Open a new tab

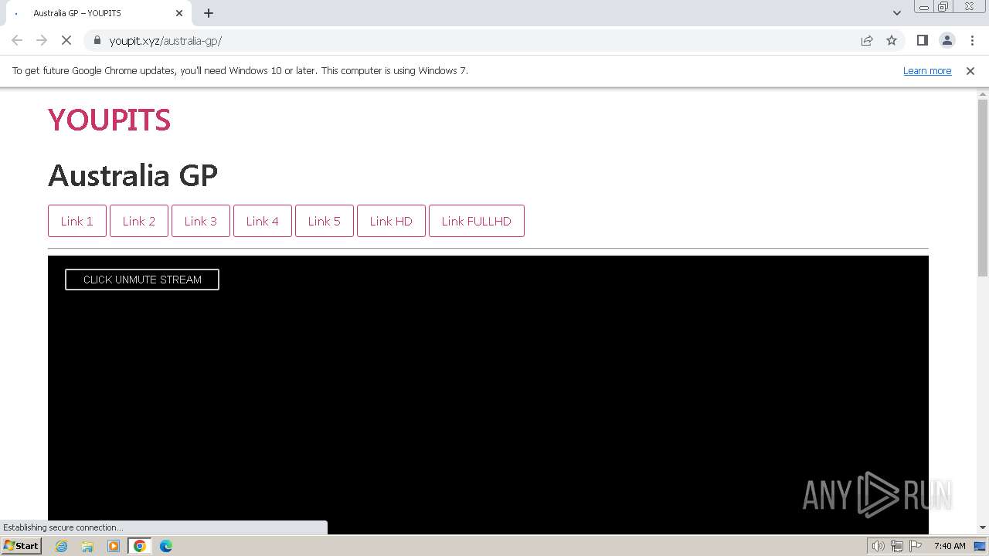tap(209, 13)
